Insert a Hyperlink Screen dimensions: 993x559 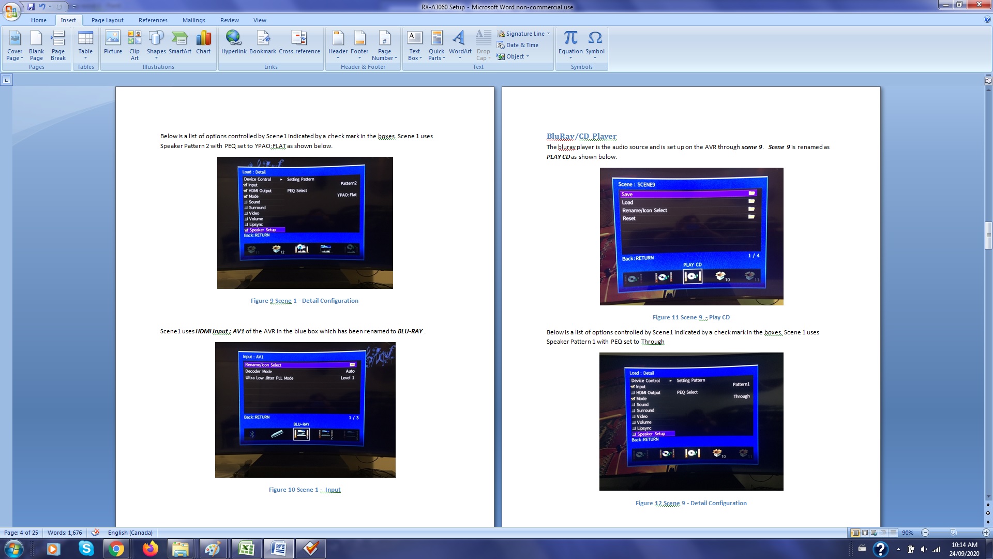tap(234, 42)
